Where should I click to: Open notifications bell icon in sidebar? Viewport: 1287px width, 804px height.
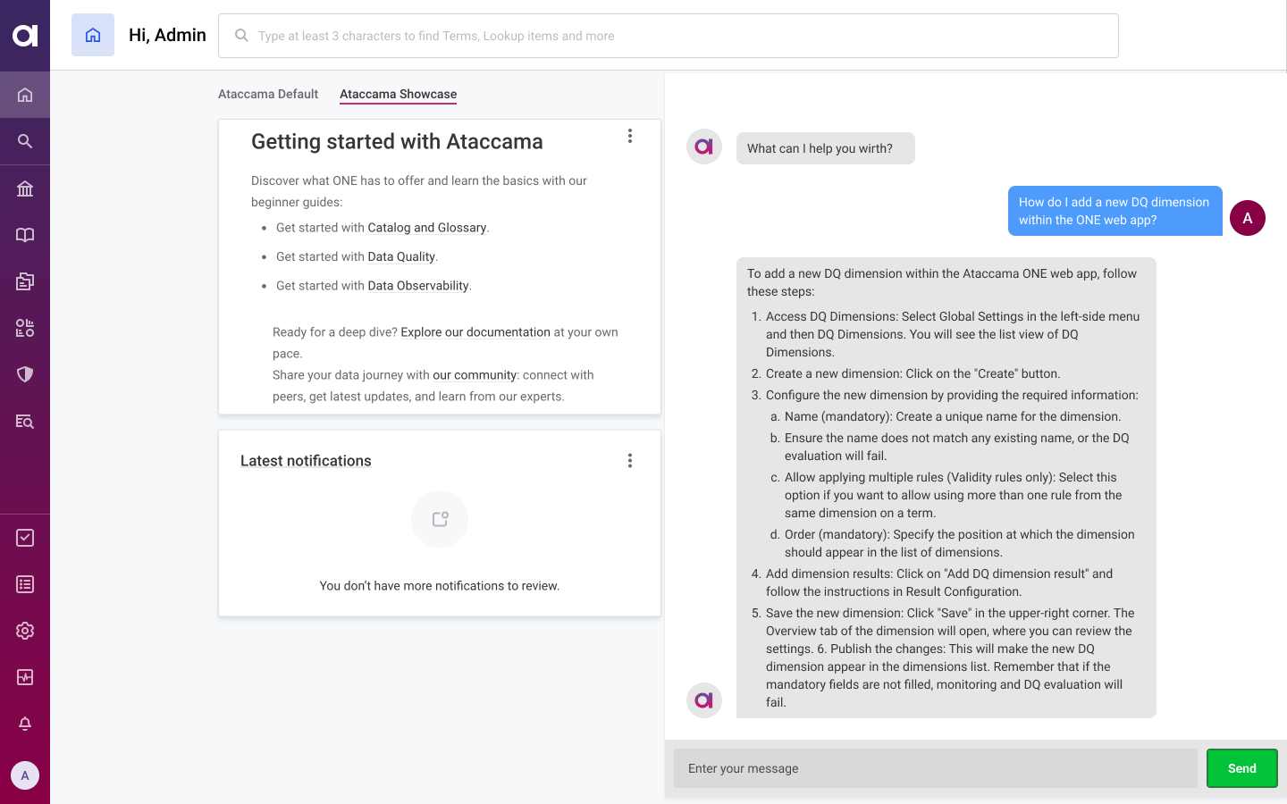[25, 724]
